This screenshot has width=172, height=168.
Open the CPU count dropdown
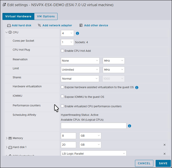tap(67, 33)
